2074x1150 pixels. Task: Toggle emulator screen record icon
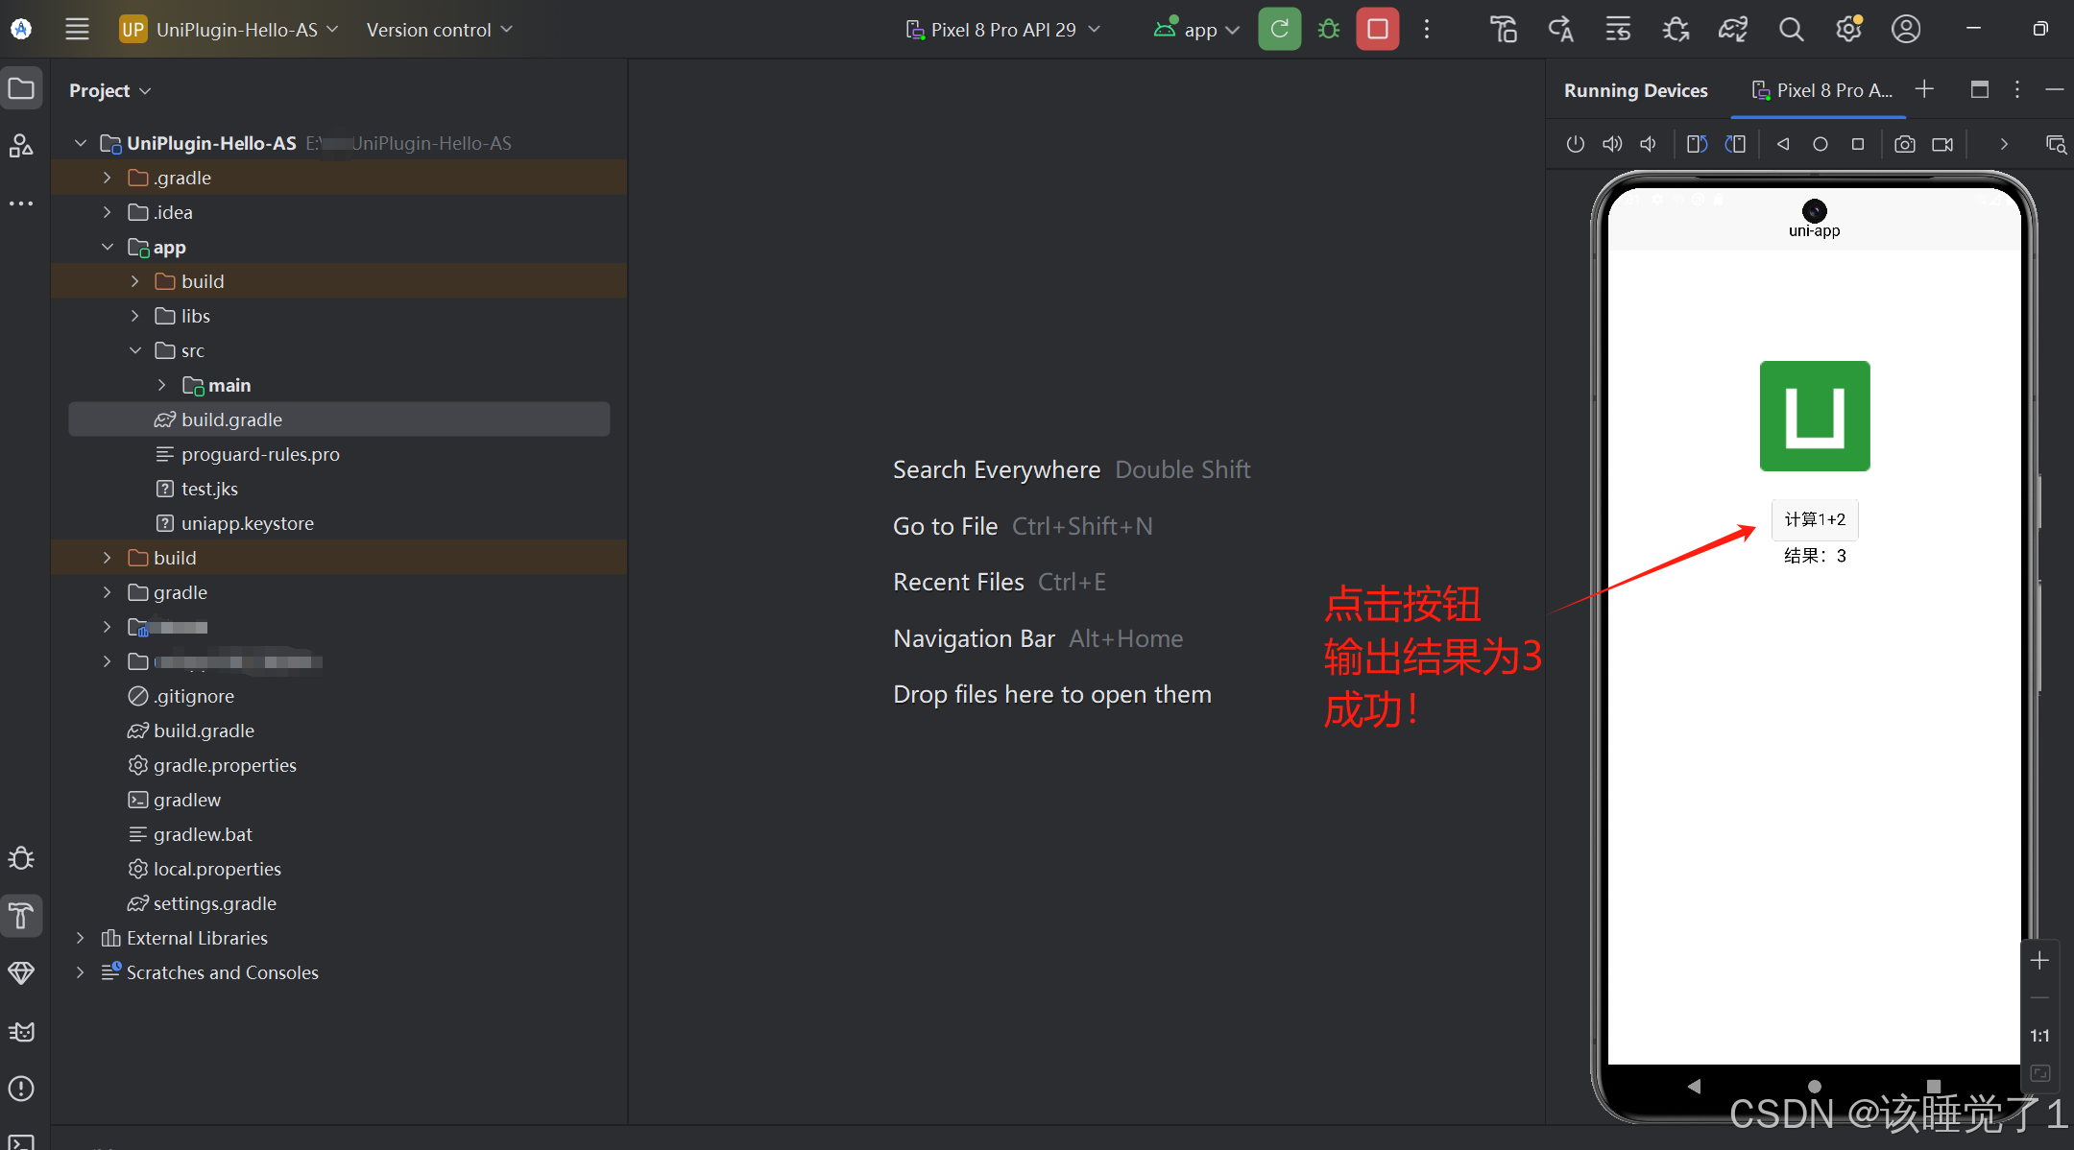click(x=1942, y=144)
